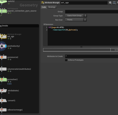Click the 'Group Type' parameter label
Screen dimensions: 118x115
[58, 16]
